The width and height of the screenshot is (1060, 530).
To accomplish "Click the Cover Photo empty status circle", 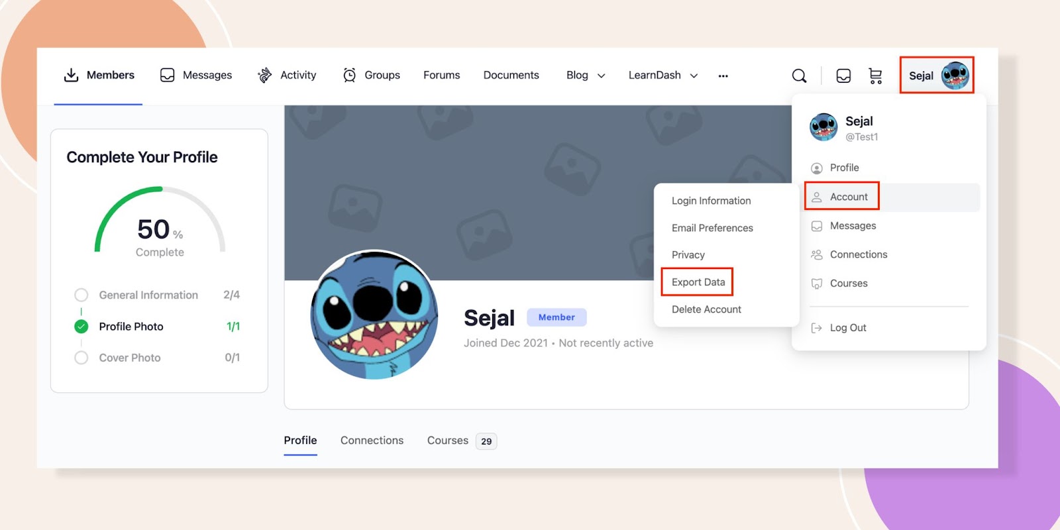I will pos(81,358).
